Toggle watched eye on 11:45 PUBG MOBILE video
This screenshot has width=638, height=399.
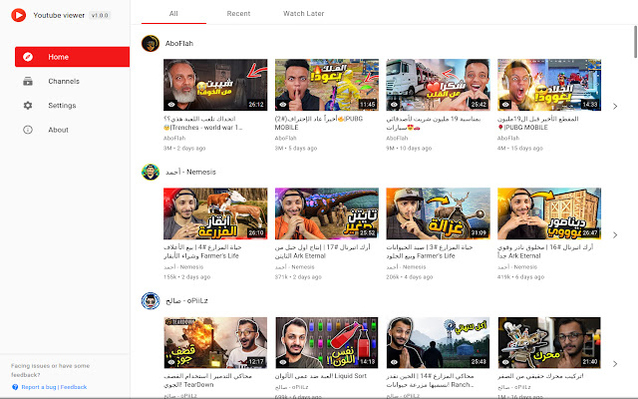click(x=283, y=104)
